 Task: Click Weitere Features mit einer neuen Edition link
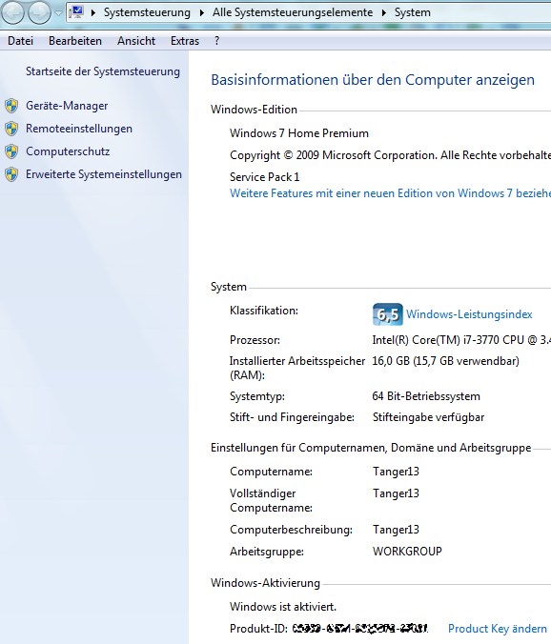(390, 193)
